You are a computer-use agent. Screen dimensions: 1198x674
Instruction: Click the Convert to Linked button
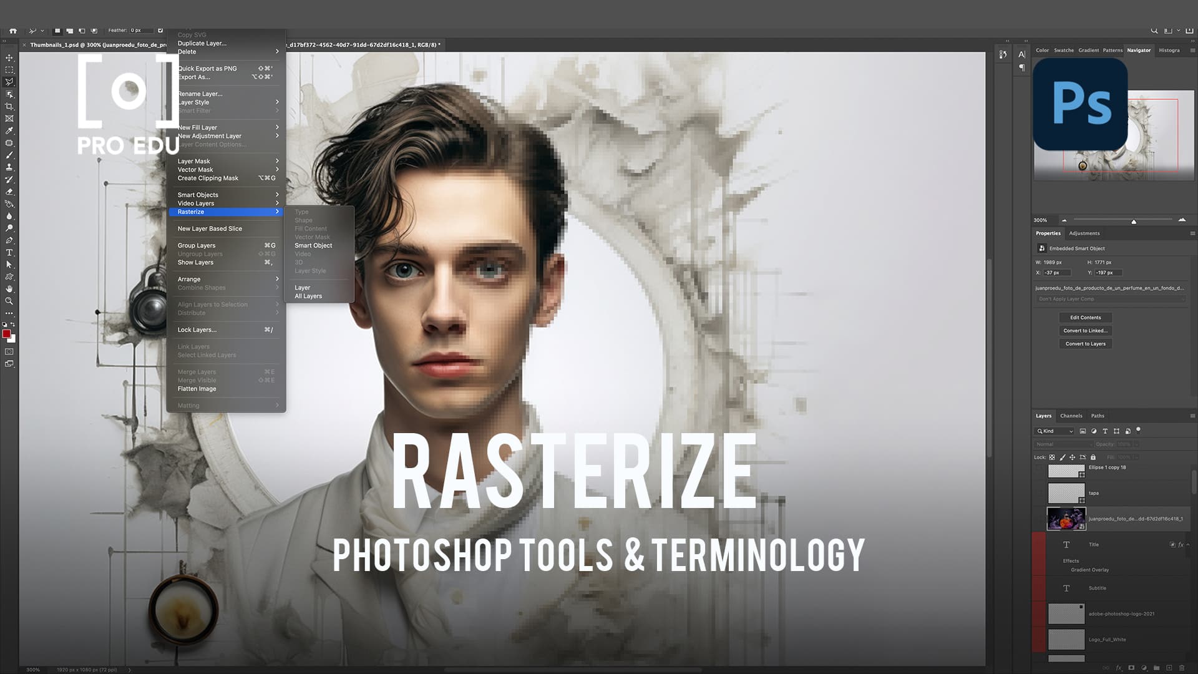1086,330
